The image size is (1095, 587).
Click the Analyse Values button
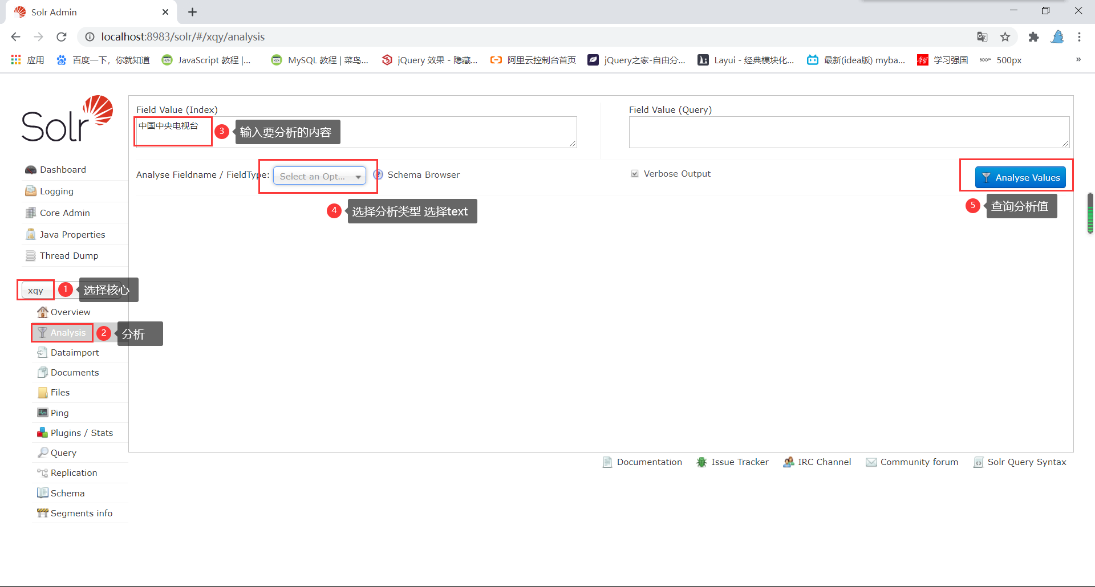click(1020, 178)
